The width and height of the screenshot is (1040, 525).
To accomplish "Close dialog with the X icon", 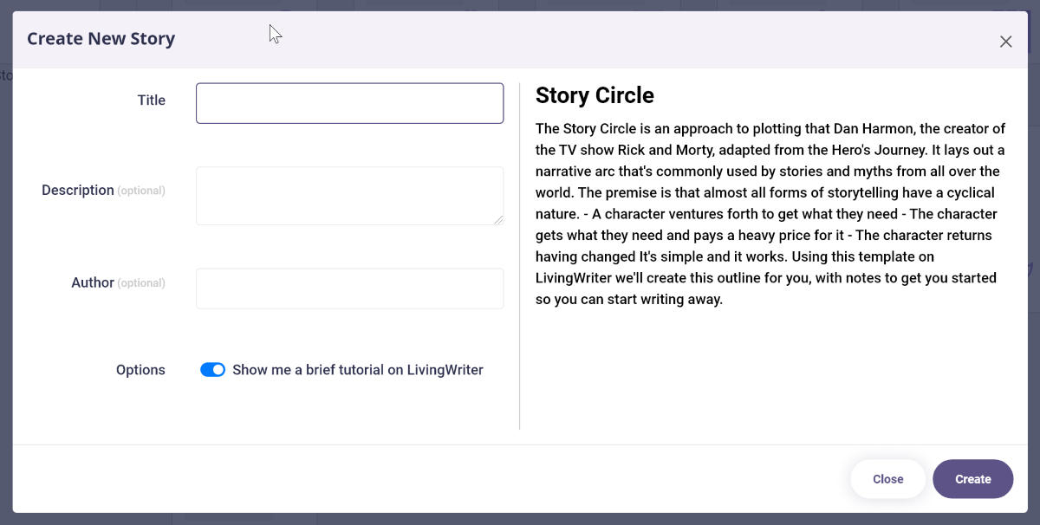I will click(1005, 42).
